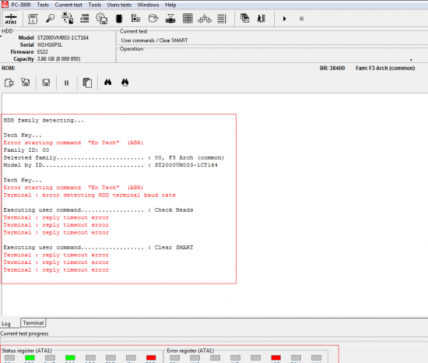Image resolution: width=428 pixels, height=363 pixels.
Task: Click the first binoculars find icon
Action: 108,83
